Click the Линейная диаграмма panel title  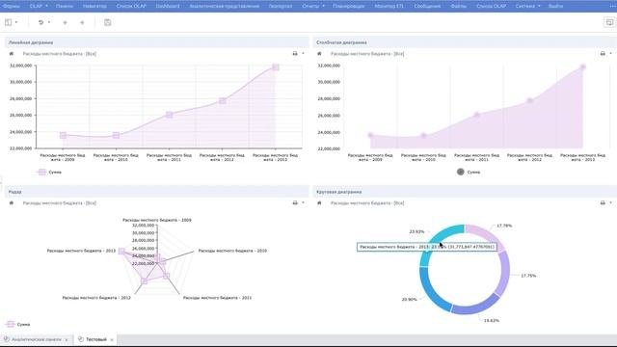click(x=31, y=42)
